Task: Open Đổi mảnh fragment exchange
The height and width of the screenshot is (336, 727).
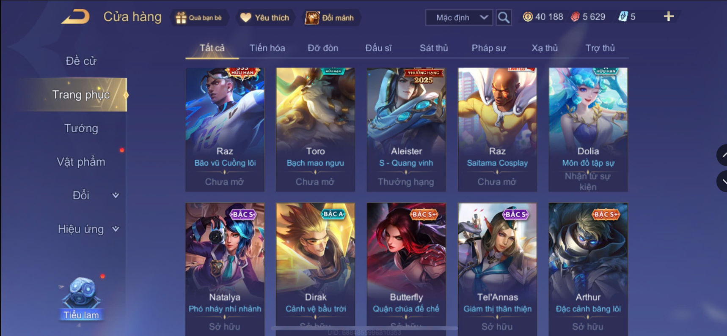Action: [x=330, y=18]
